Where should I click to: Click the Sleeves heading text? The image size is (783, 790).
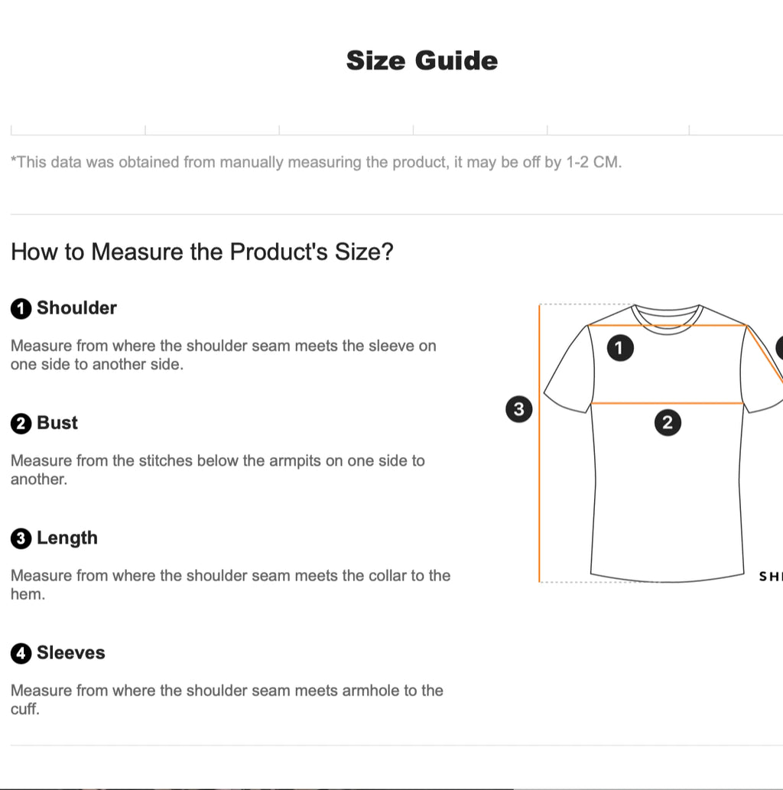pyautogui.click(x=71, y=653)
